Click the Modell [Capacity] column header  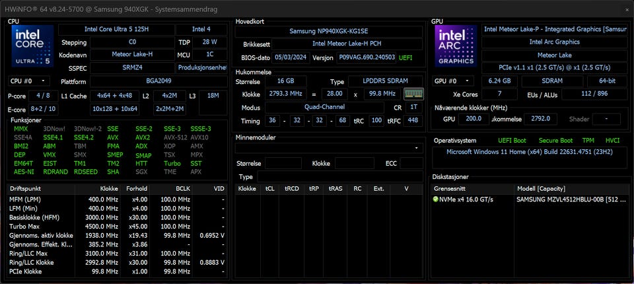571,189
